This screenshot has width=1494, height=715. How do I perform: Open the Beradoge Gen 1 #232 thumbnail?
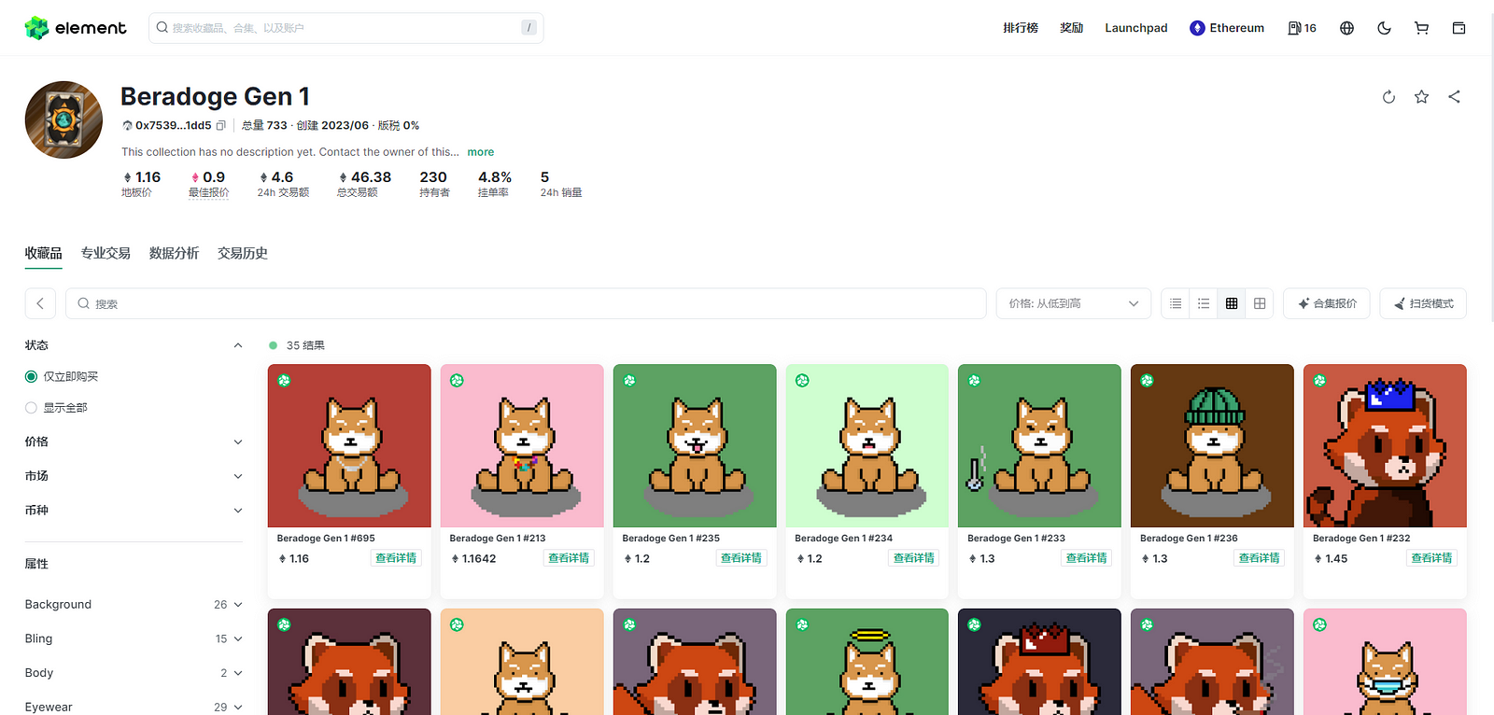point(1384,445)
